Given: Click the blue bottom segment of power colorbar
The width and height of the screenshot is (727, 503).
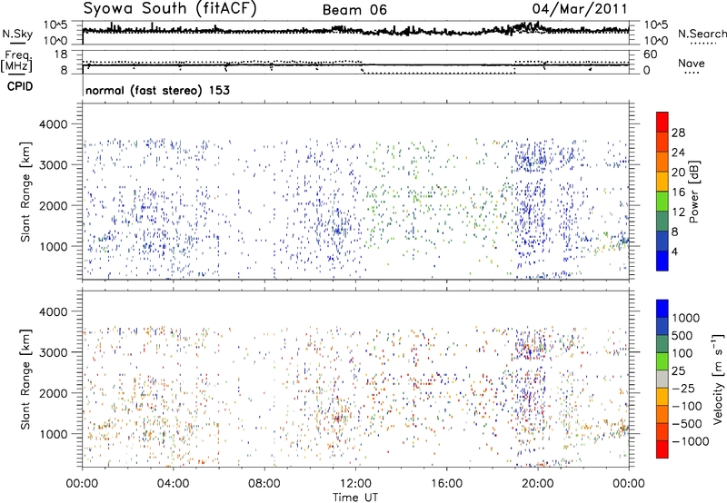Looking at the screenshot, I should pos(662,261).
